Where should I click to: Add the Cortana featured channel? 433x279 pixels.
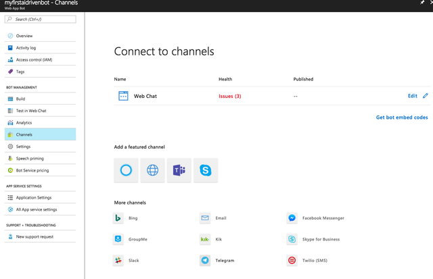pos(126,170)
